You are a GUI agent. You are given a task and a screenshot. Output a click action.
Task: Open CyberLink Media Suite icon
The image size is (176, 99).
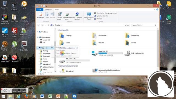point(5,19)
